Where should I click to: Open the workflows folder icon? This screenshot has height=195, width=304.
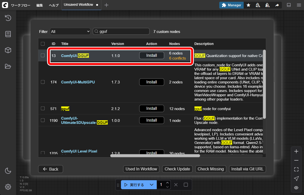[8, 66]
